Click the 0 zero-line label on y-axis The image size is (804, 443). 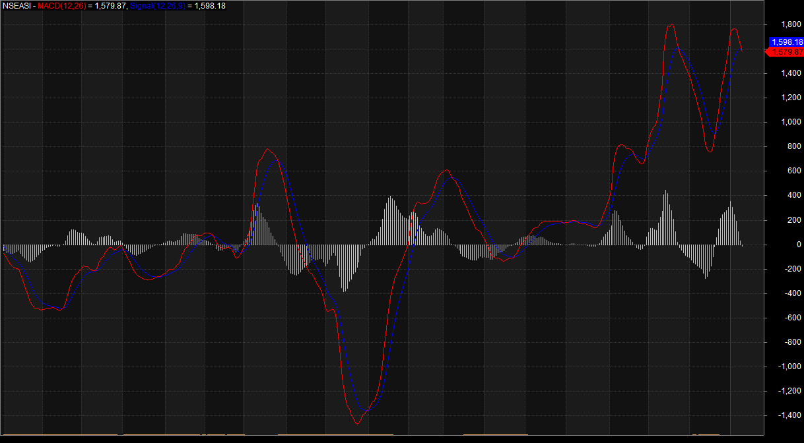[799, 245]
